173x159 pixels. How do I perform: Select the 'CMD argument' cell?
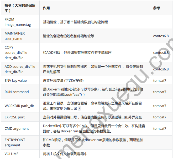20,128
